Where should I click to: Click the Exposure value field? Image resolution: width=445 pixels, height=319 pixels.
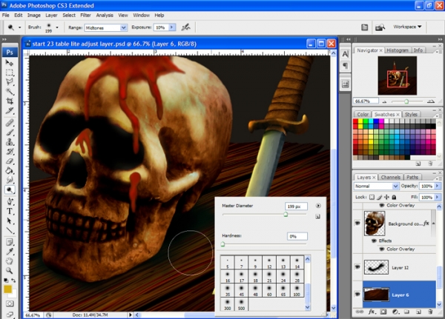[161, 27]
